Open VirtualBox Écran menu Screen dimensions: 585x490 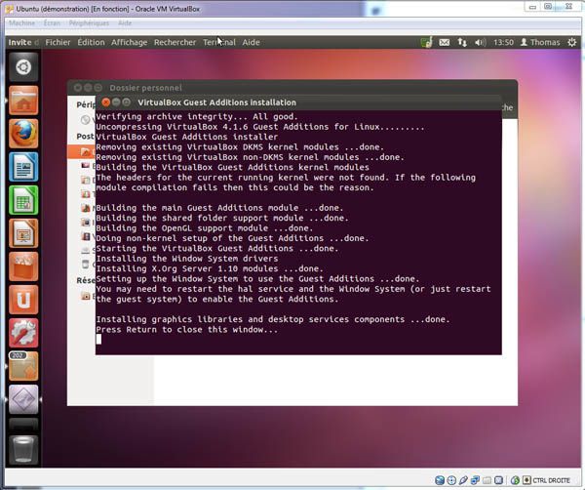pyautogui.click(x=52, y=23)
